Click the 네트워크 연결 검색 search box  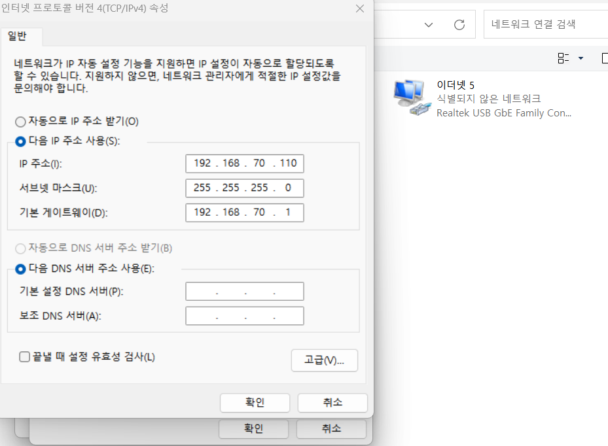tap(546, 24)
